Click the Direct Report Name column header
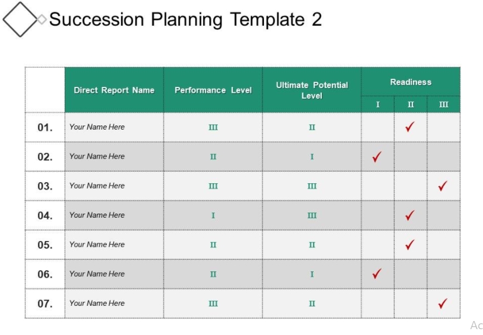The image size is (483, 335). tap(114, 90)
